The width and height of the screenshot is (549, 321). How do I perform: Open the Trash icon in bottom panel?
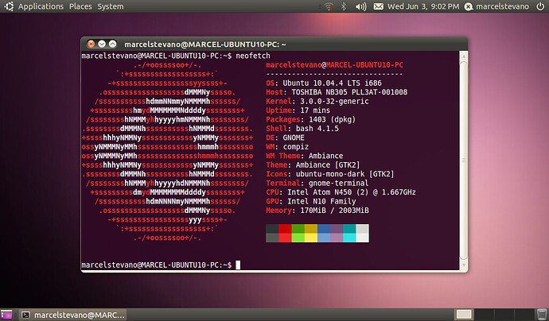click(542, 315)
